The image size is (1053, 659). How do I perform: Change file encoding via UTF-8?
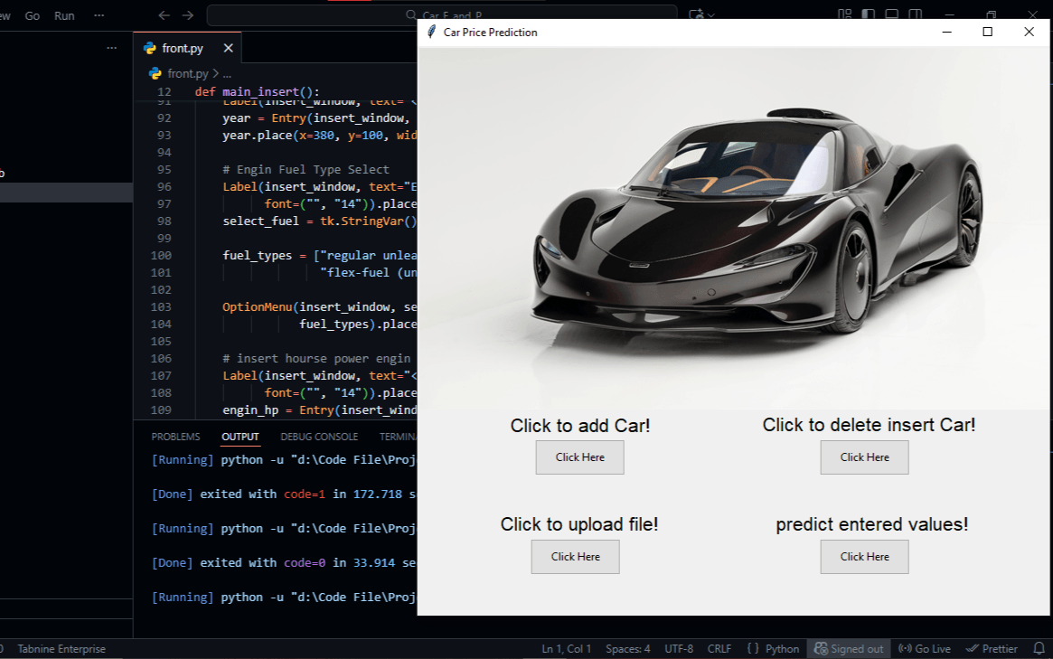click(679, 649)
